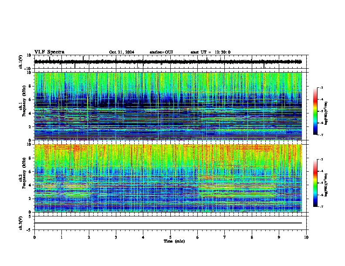Click time axis tick label "5" above "Time (min)"
Screen dimensions: 345x266
pyautogui.click(x=170, y=237)
